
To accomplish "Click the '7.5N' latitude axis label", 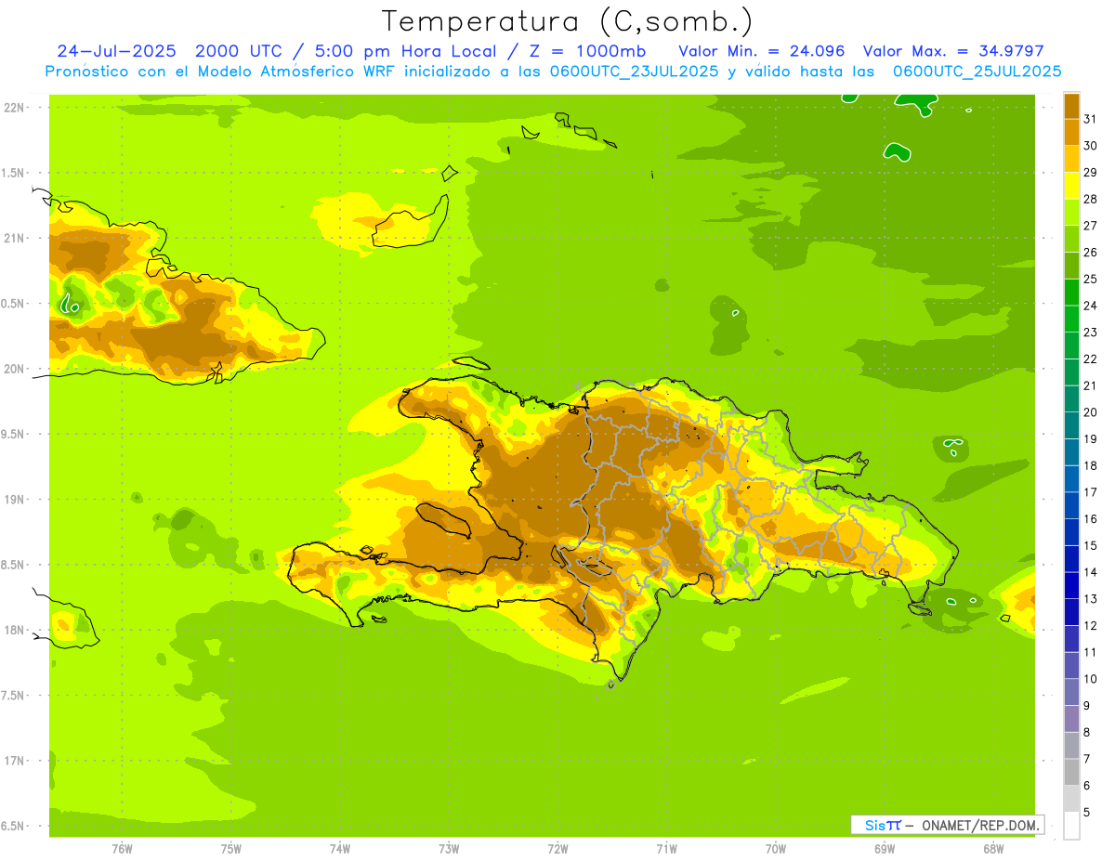I will pyautogui.click(x=13, y=695).
